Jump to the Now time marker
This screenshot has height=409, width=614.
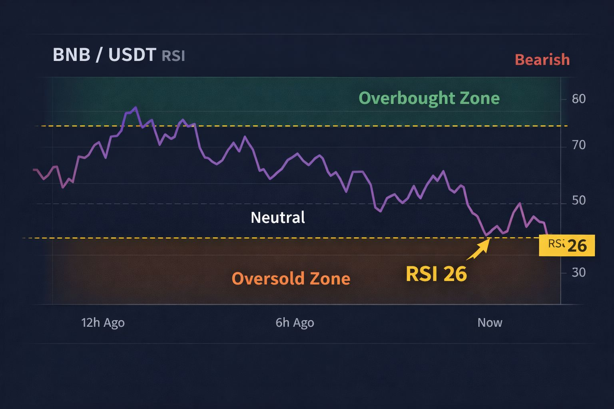pyautogui.click(x=490, y=322)
